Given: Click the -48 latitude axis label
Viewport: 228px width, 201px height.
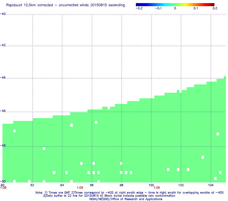Looking at the screenshot, I should 3,146.
